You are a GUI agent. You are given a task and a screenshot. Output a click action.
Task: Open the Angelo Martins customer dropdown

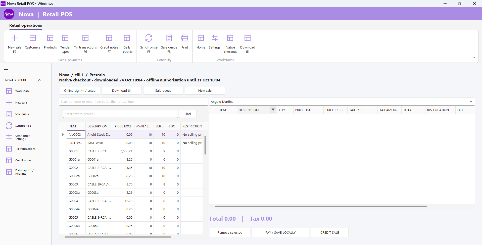pyautogui.click(x=471, y=102)
